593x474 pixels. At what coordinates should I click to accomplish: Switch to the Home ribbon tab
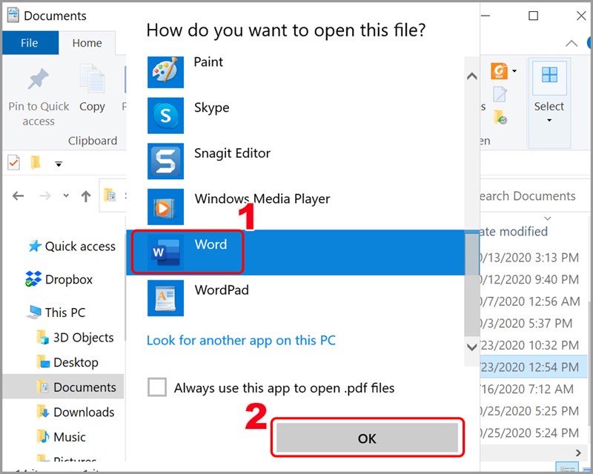coord(87,42)
